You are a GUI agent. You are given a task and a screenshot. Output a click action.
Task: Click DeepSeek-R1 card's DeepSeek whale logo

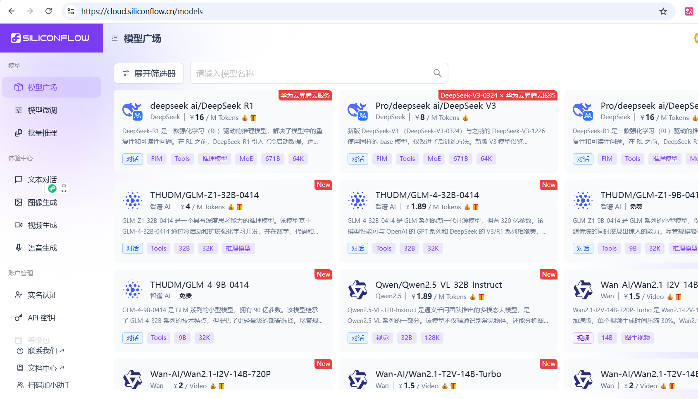click(133, 111)
